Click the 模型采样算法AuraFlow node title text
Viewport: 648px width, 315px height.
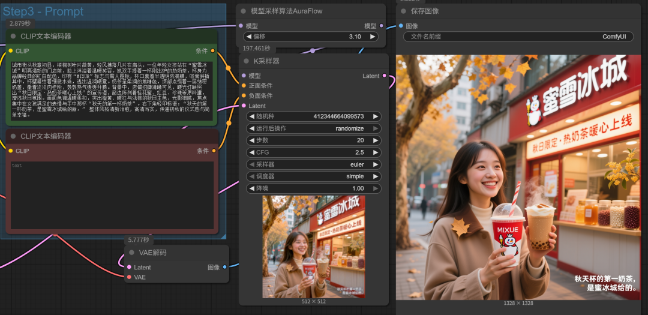coord(286,11)
